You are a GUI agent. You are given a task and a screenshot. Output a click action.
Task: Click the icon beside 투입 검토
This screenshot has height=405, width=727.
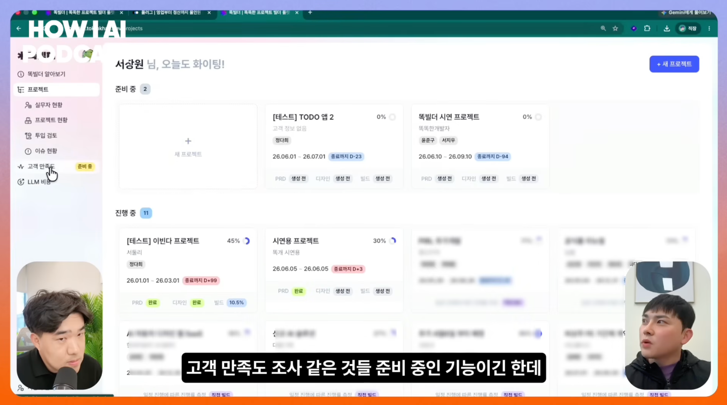(x=28, y=135)
